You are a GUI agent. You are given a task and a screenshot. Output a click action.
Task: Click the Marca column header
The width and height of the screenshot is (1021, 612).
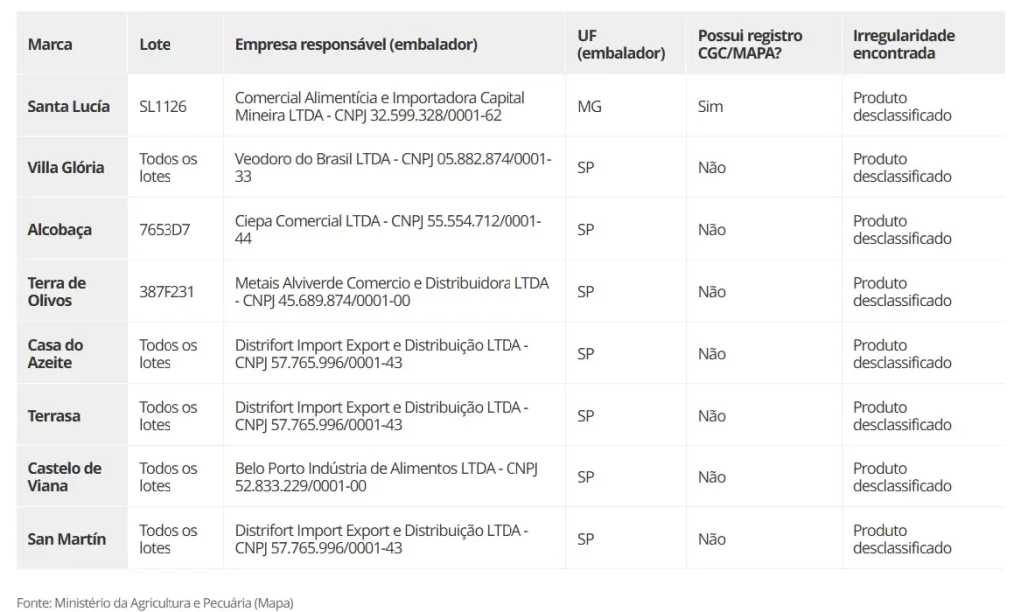click(x=50, y=45)
